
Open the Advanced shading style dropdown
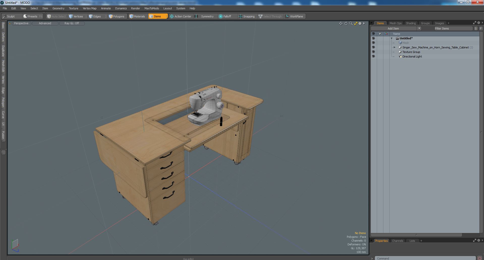click(x=45, y=23)
